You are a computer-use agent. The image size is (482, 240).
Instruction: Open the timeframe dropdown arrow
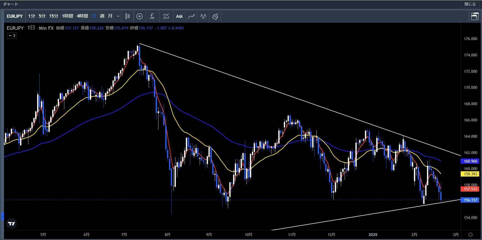[x=118, y=16]
